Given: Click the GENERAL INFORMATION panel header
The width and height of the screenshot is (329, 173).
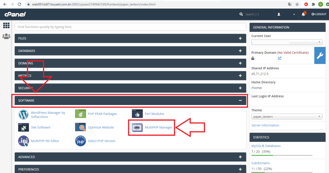Looking at the screenshot, I should [x=288, y=27].
